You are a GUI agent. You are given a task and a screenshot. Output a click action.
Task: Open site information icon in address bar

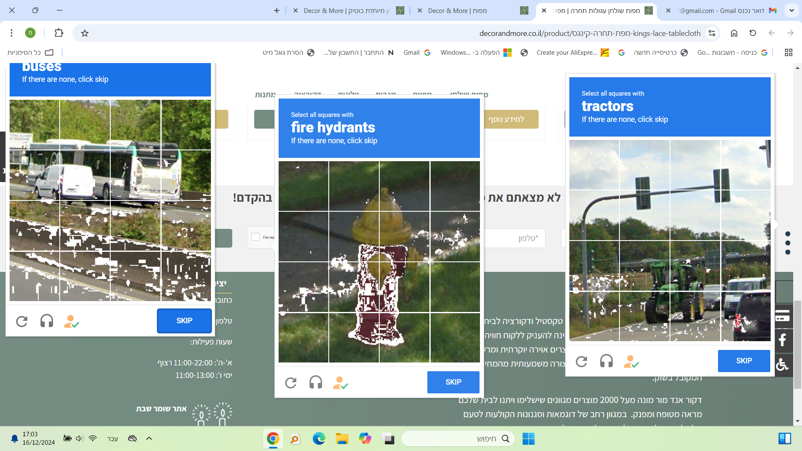[712, 33]
